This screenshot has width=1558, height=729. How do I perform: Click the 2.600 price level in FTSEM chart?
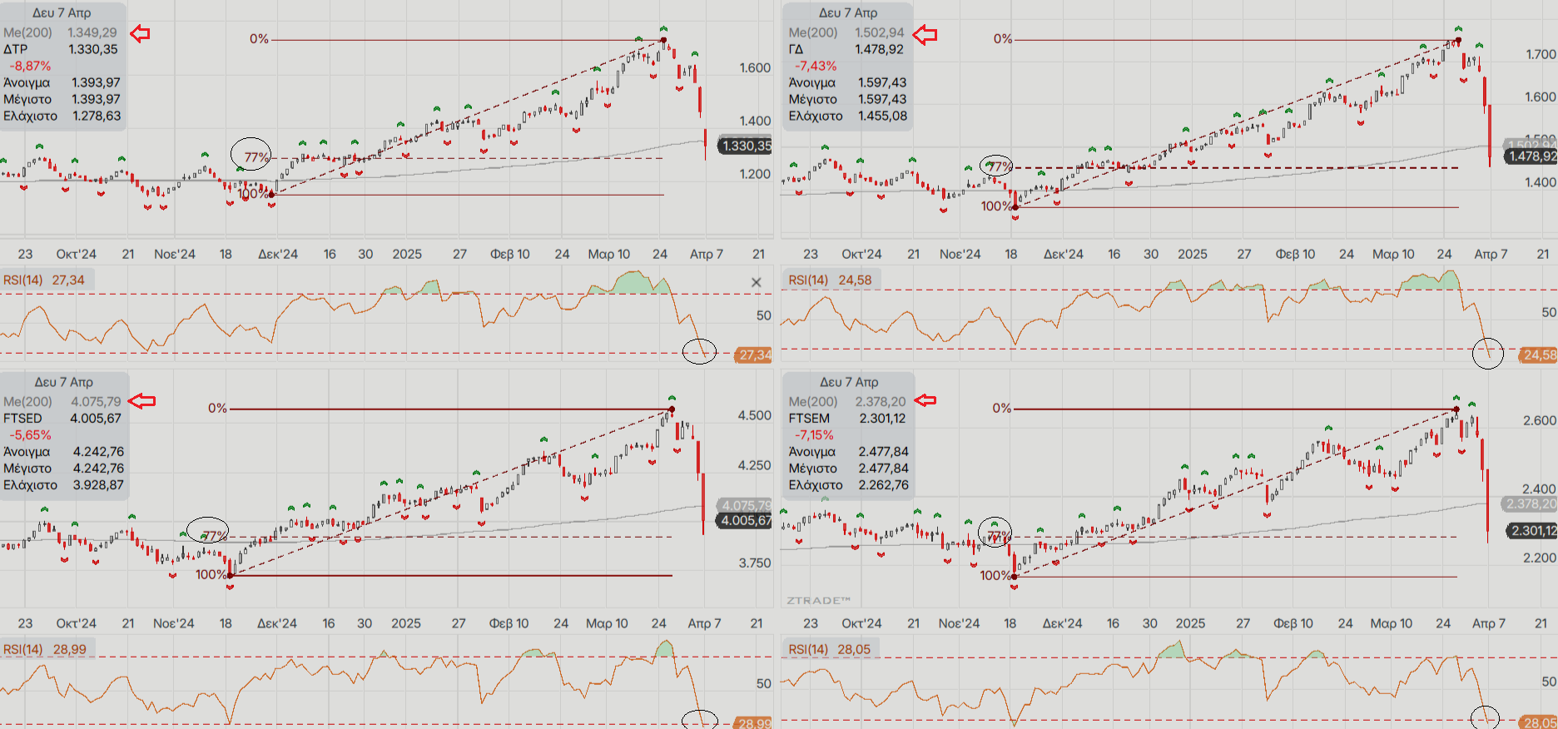click(x=1540, y=420)
